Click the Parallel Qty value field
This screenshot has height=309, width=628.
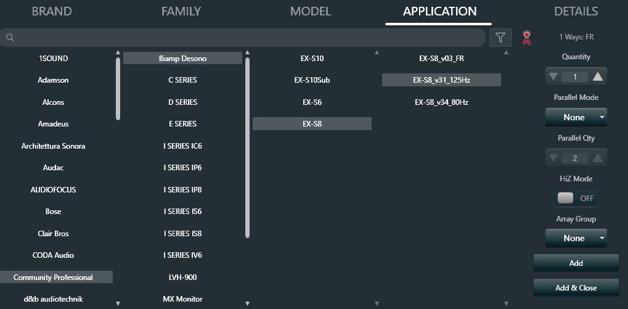coord(575,159)
